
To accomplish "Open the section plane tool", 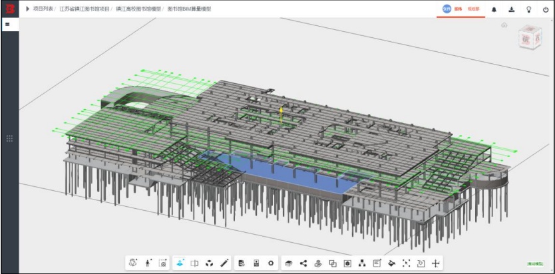I will click(194, 263).
